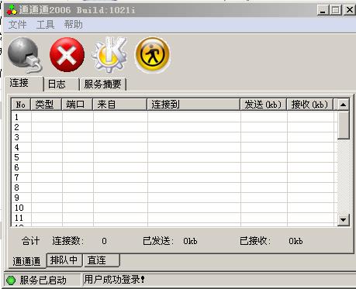Open settings with the K gear icon
This screenshot has height=289, width=356.
[x=109, y=54]
